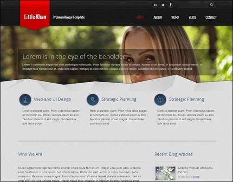Click the Little Khan logo banner
233x182 pixels.
pos(35,15)
